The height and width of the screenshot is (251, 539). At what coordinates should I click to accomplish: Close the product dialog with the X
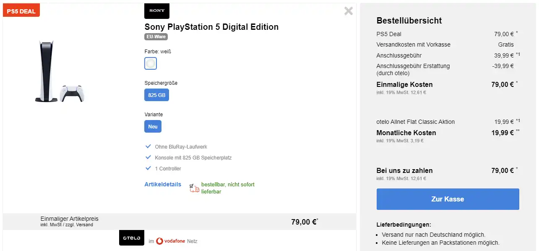coord(348,11)
